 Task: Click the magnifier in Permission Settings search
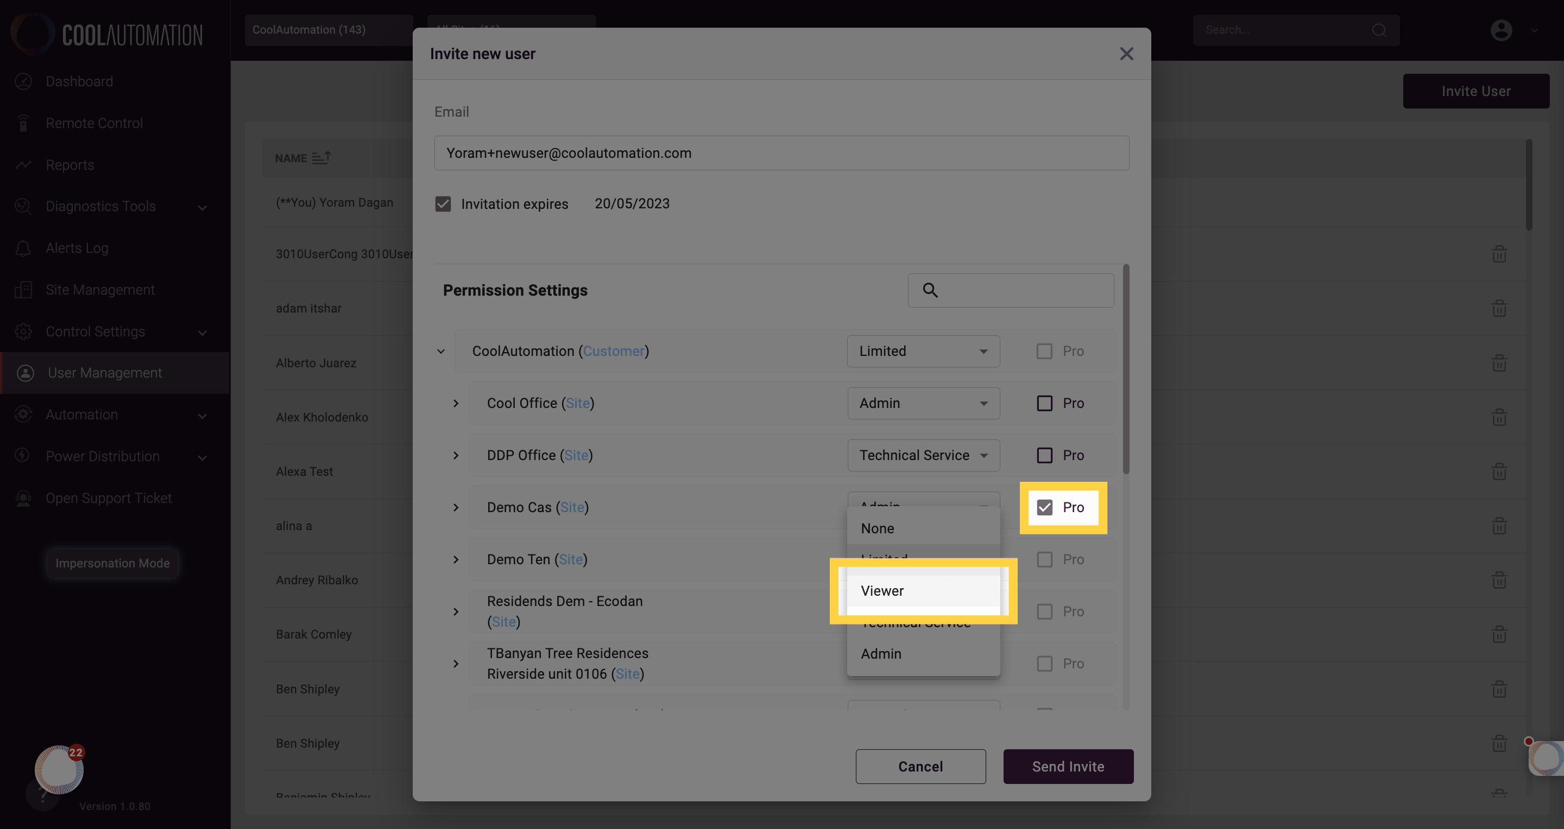coord(930,290)
